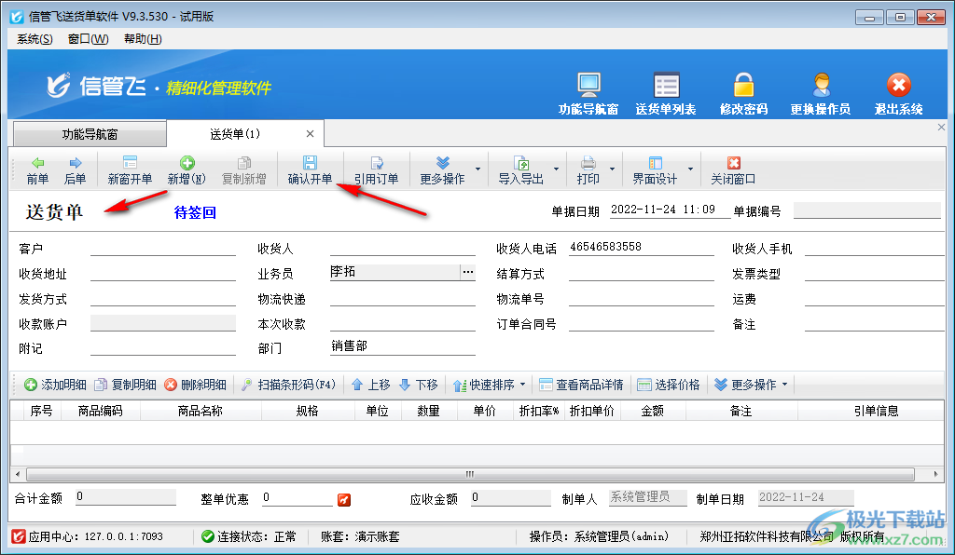Screen dimensions: 955x555
Task: Move row up with 上移
Action: 371,385
